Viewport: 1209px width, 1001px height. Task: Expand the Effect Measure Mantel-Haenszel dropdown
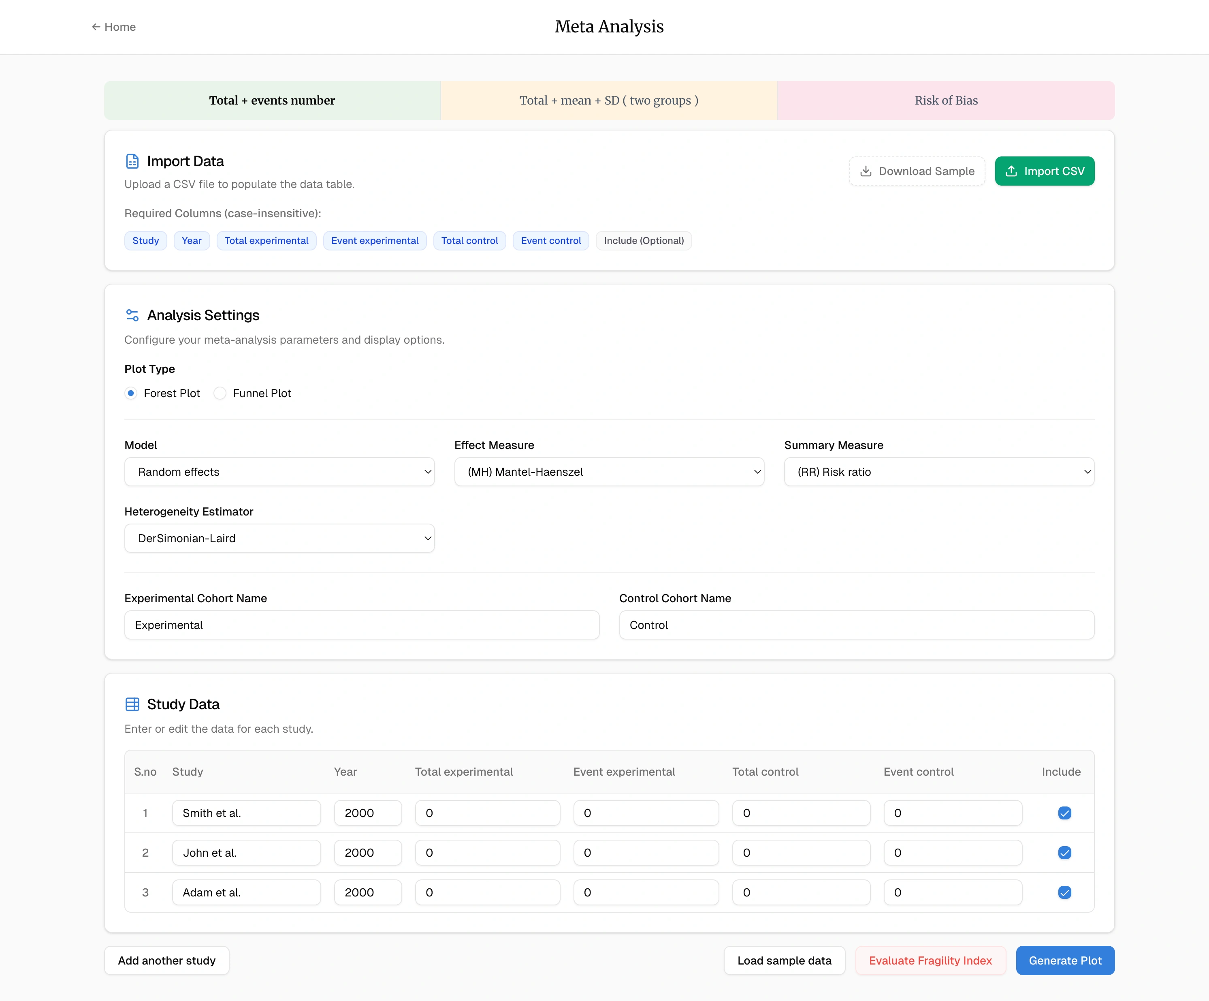609,472
